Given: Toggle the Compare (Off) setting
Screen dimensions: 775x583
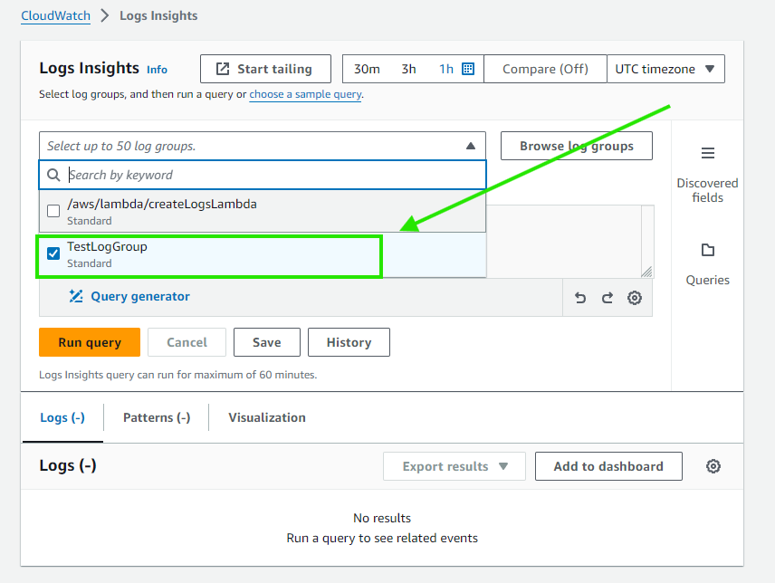Looking at the screenshot, I should click(x=545, y=68).
